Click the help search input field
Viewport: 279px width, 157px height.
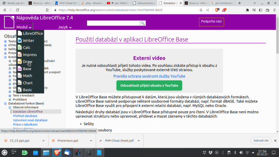point(114,23)
